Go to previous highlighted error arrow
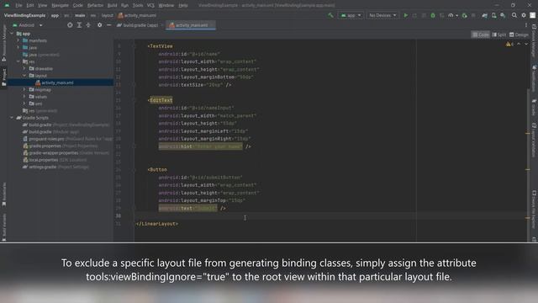Image resolution: width=538 pixels, height=303 pixels. pyautogui.click(x=519, y=45)
